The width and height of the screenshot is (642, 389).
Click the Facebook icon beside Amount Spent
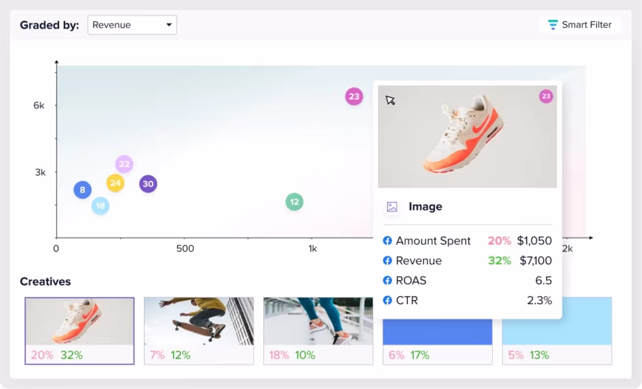pyautogui.click(x=387, y=241)
